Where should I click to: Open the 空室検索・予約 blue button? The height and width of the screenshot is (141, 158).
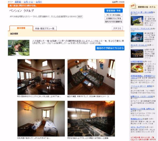point(114,11)
